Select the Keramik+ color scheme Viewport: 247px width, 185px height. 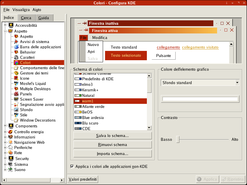[110, 90]
